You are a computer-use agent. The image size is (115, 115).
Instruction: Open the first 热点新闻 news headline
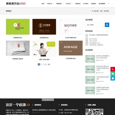(x=103, y=57)
